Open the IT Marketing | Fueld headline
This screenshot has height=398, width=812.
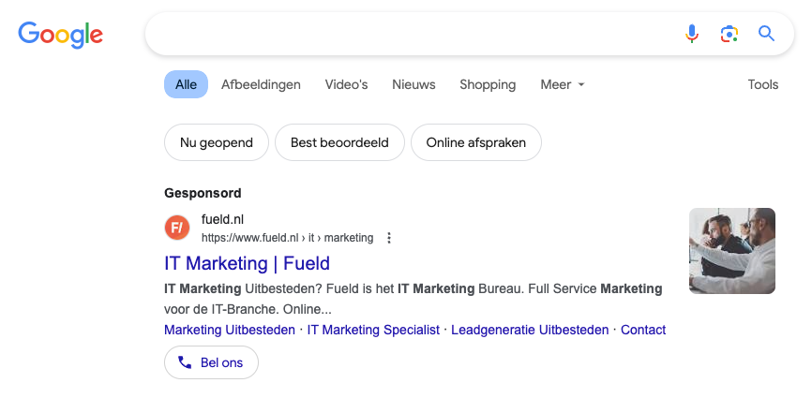point(247,262)
